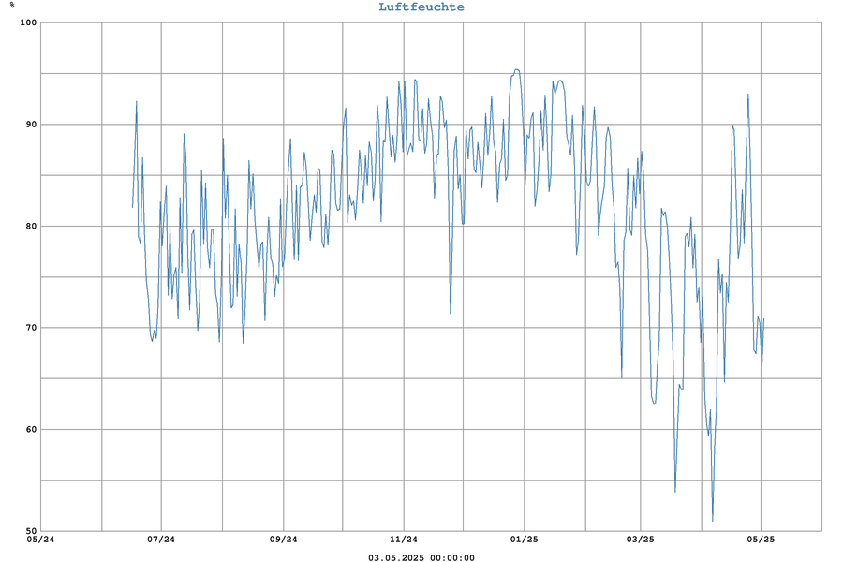Click the y-axis label "90"
Viewport: 843px width, 562px height.
pos(31,125)
